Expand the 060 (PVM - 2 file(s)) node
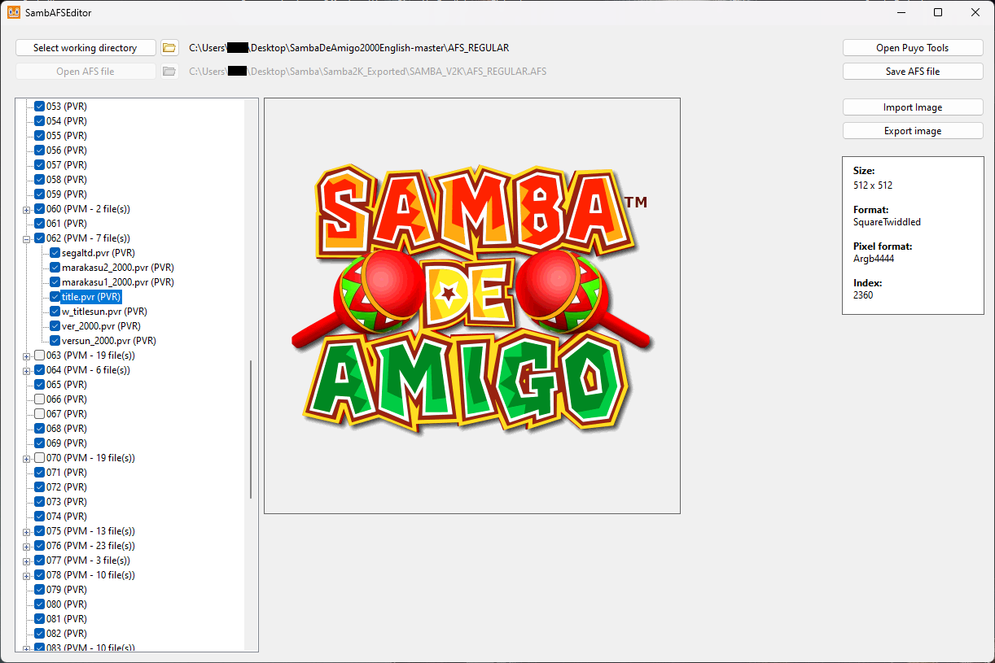The width and height of the screenshot is (995, 663). pos(27,209)
